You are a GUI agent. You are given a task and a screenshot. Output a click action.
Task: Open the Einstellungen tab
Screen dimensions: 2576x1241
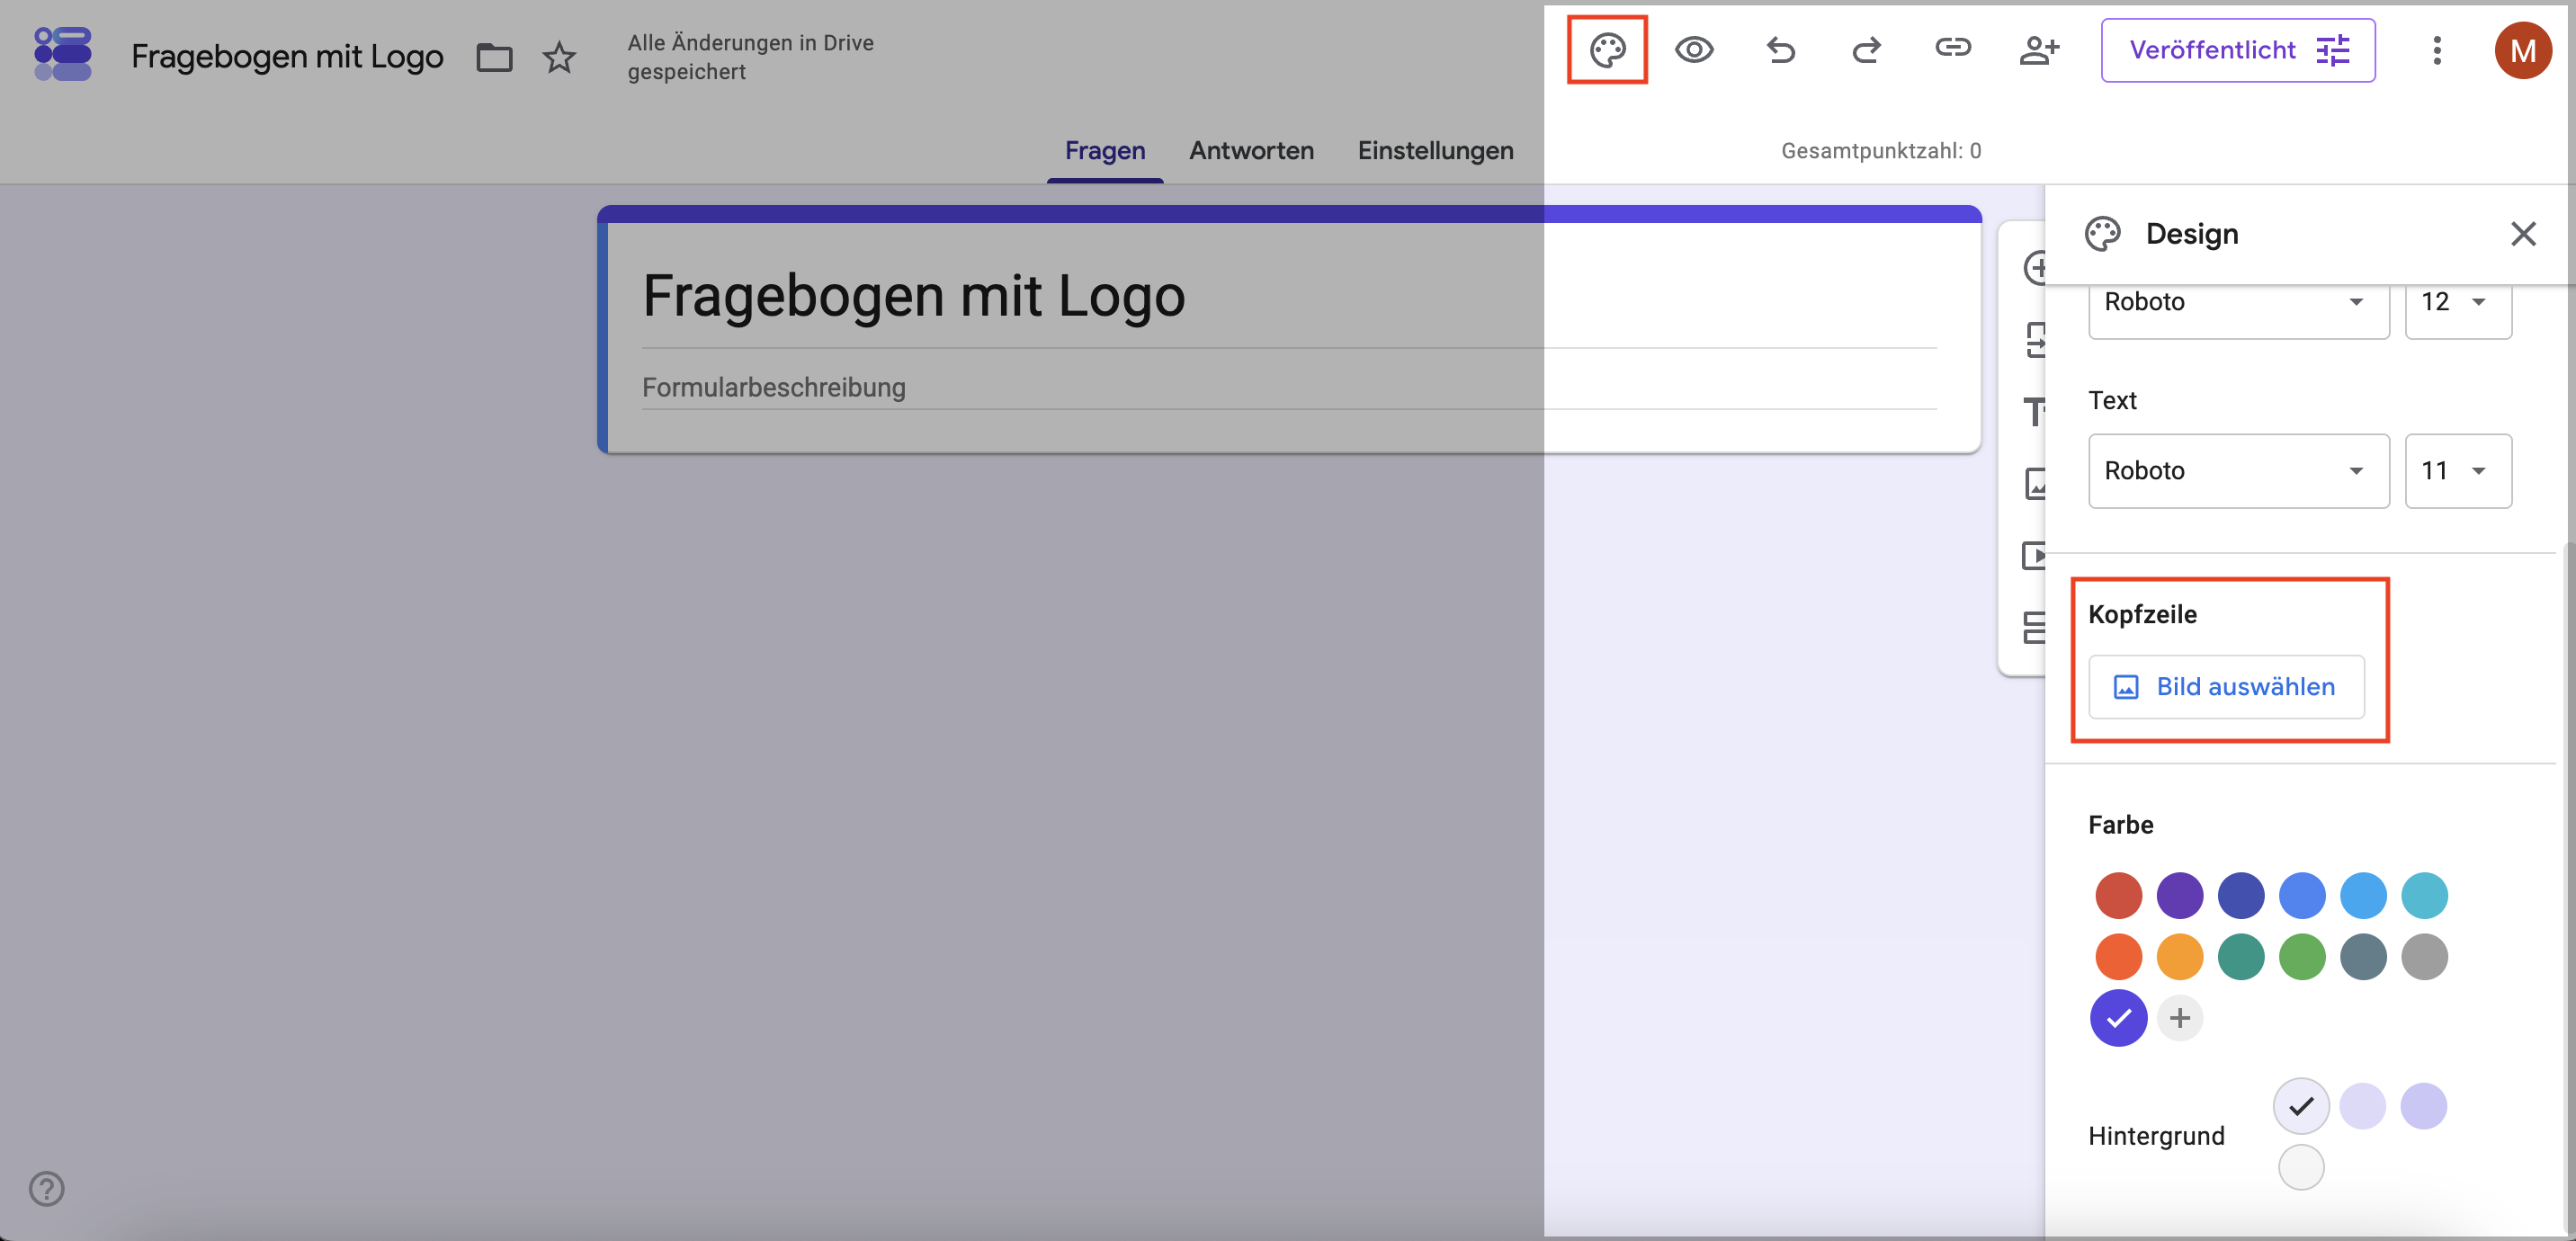pyautogui.click(x=1435, y=150)
